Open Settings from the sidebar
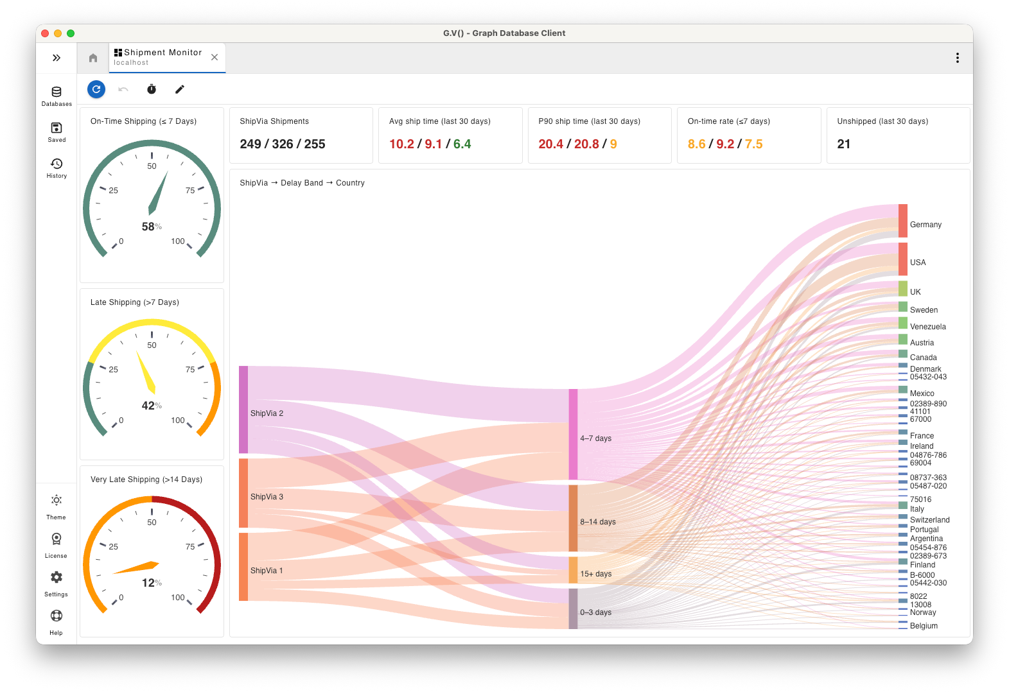The image size is (1009, 692). [x=57, y=584]
